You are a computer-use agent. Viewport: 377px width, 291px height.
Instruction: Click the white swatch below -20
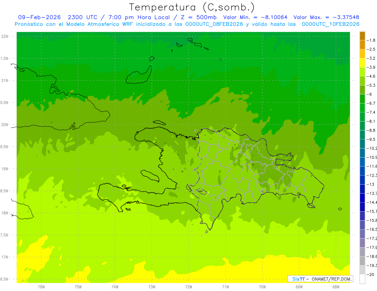[362, 279]
